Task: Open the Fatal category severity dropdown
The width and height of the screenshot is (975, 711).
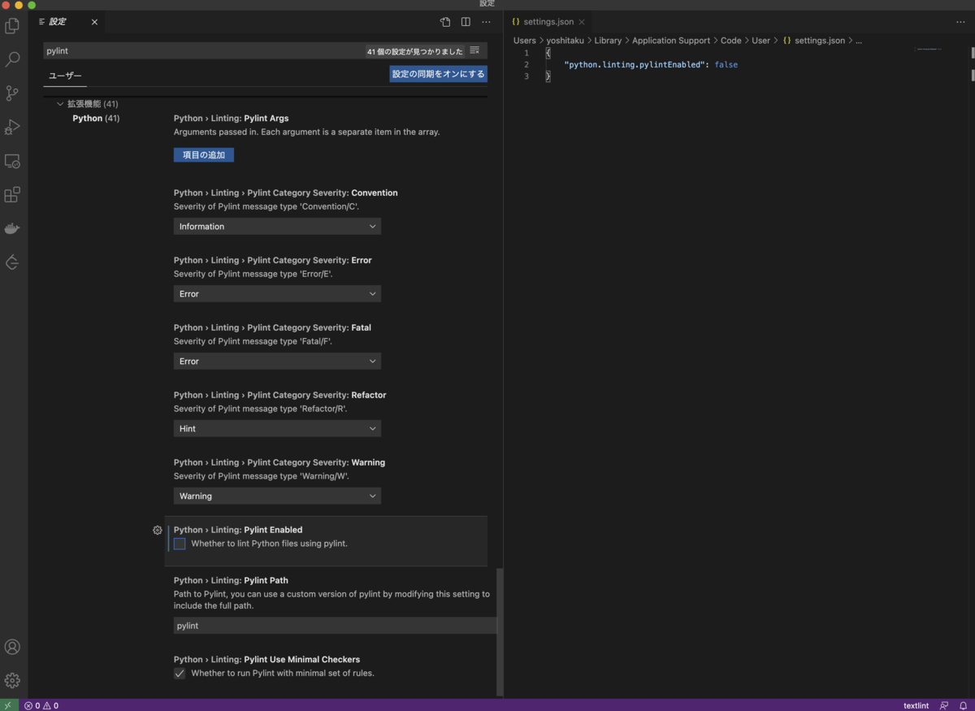Action: coord(277,362)
